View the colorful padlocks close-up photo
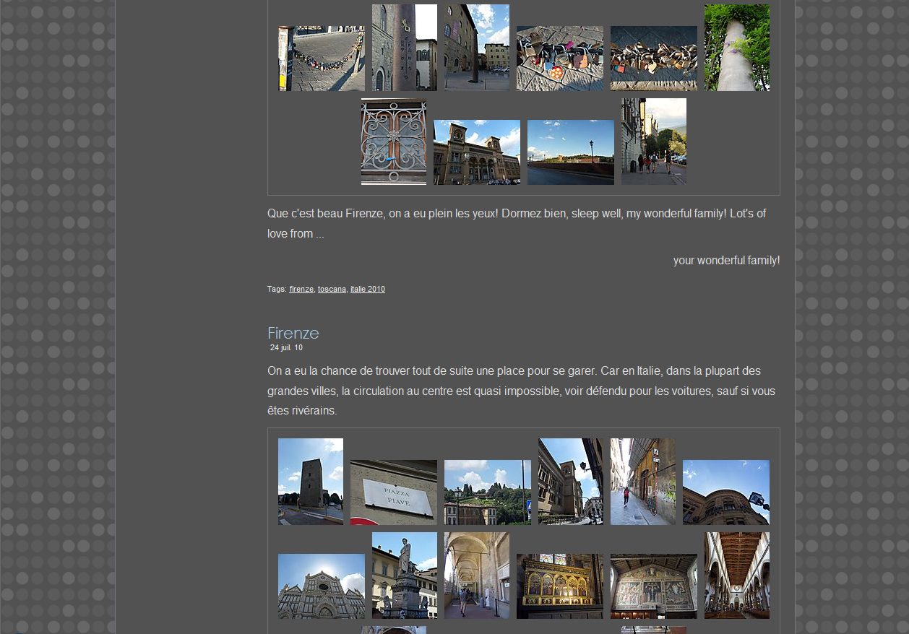The height and width of the screenshot is (634, 909). (x=559, y=58)
